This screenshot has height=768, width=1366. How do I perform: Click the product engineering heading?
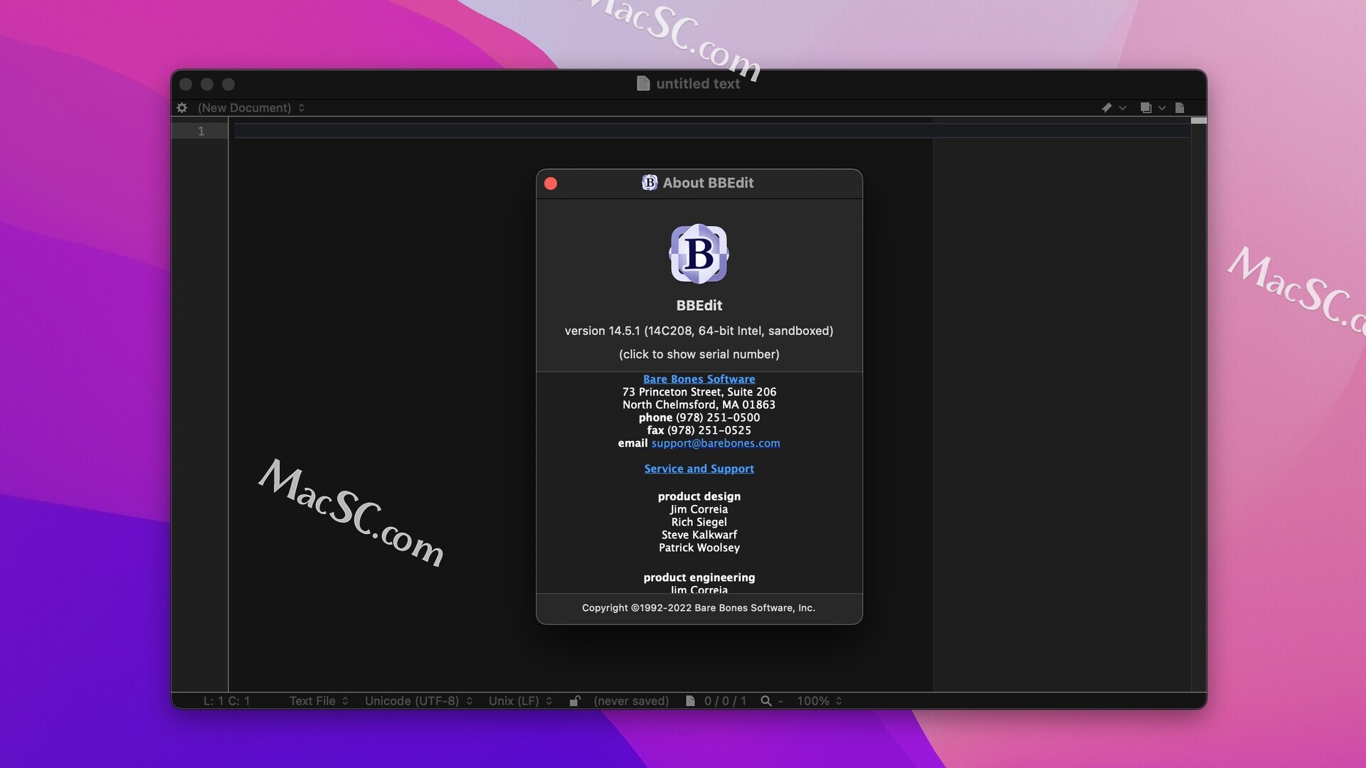tap(699, 577)
